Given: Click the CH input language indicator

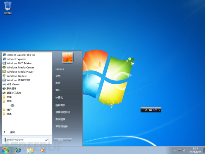Looking at the screenshot, I should (x=146, y=110).
